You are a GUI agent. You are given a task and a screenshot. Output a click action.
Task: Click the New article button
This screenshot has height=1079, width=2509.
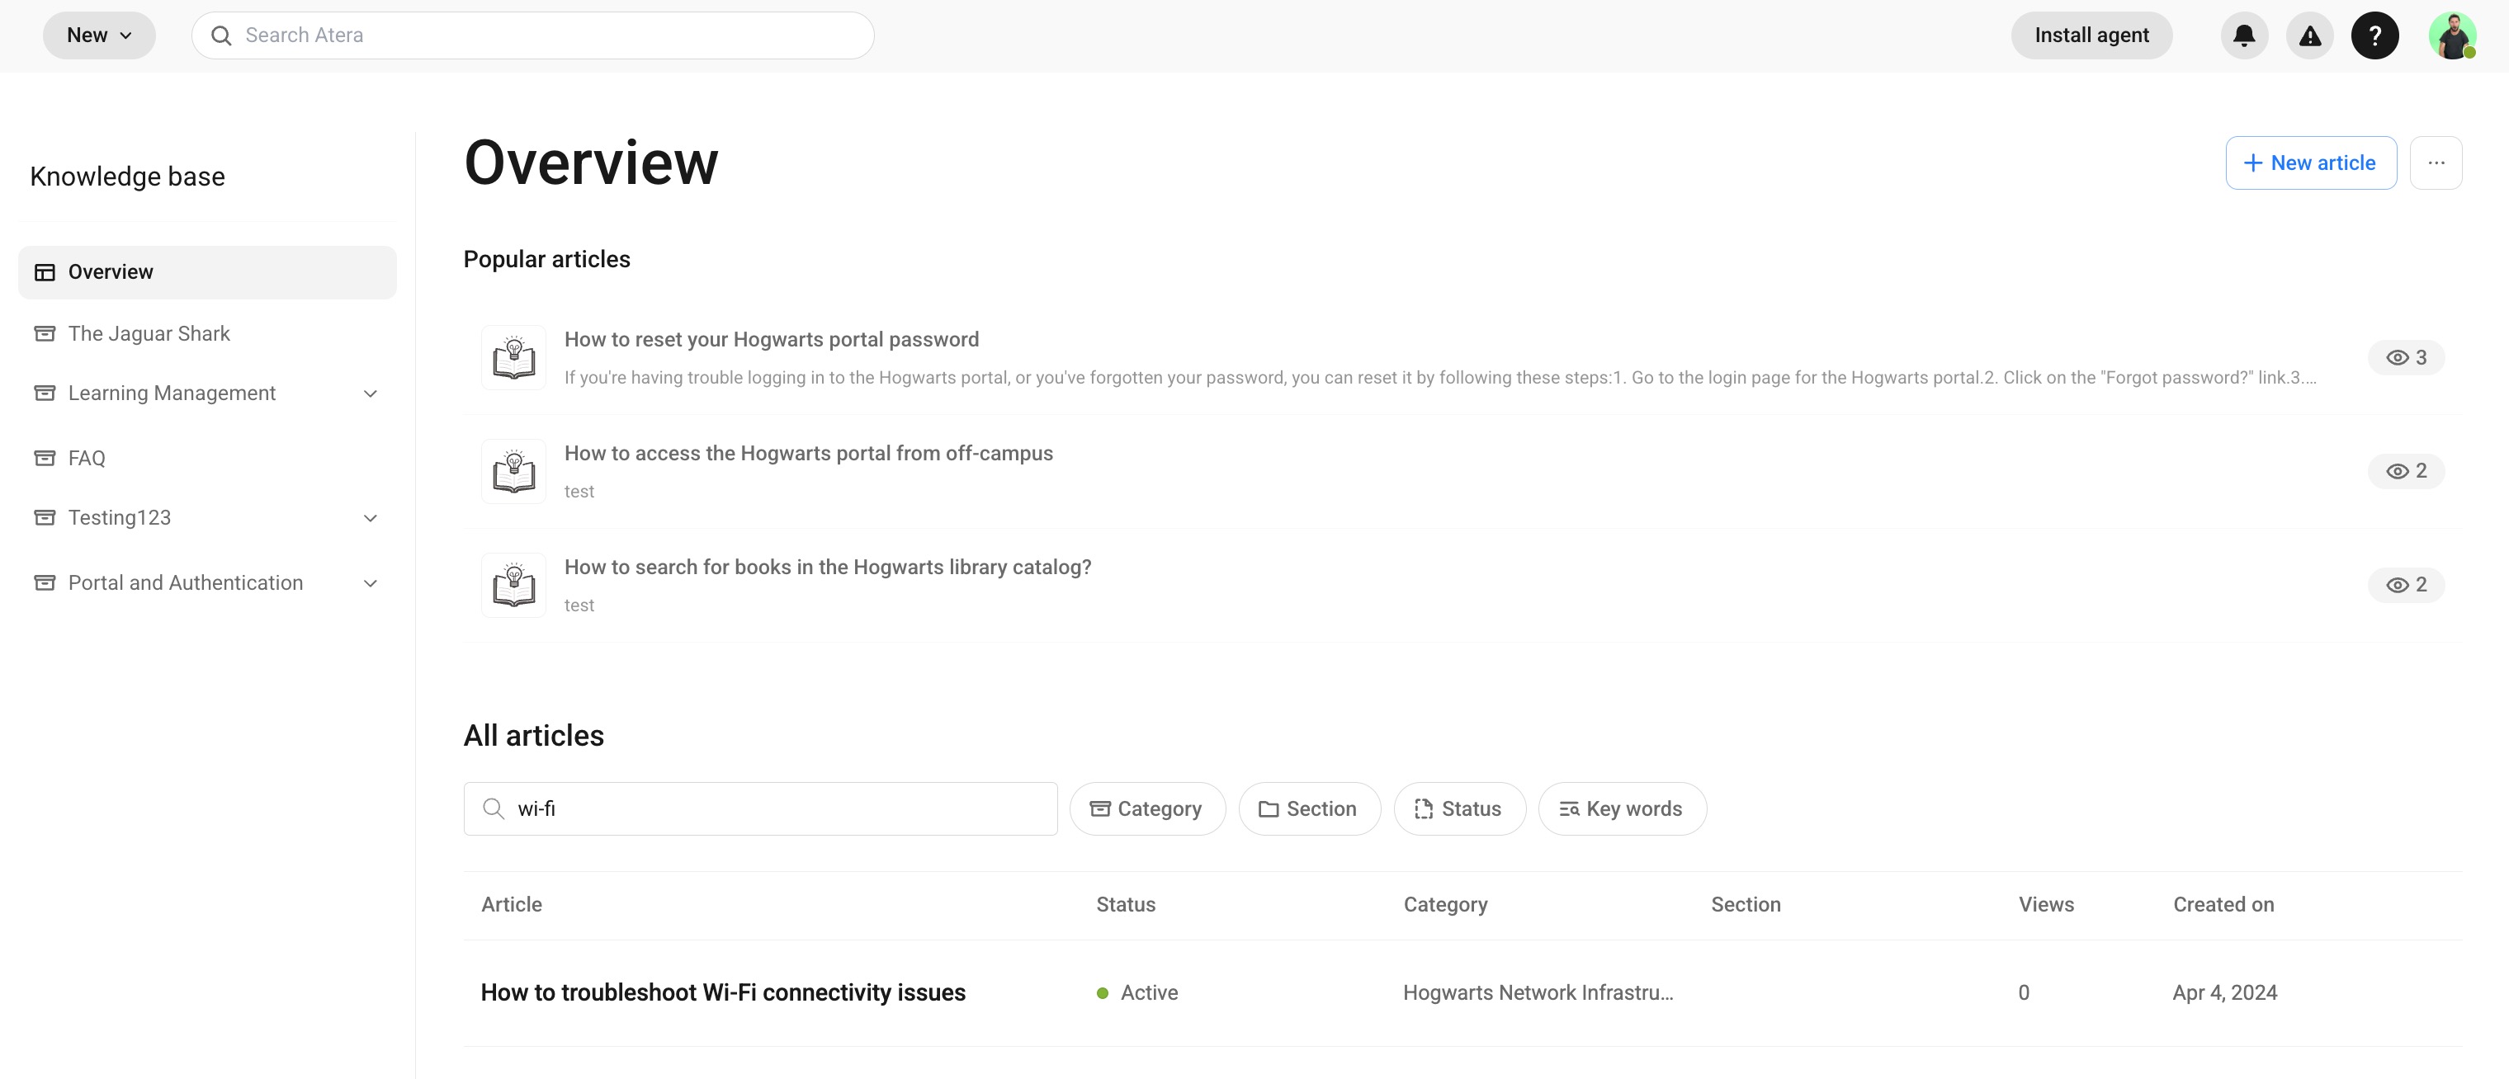(2310, 163)
